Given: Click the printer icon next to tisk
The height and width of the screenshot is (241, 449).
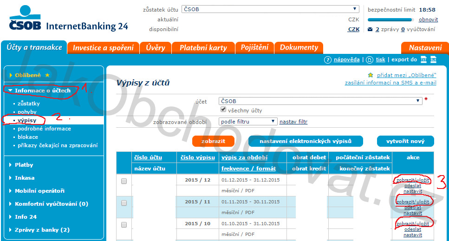Looking at the screenshot, I should 370,60.
